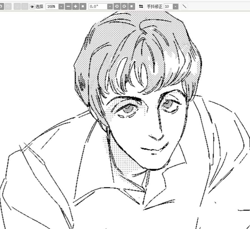
Task: Toggle the eye icon showing selection edges
Action: pyautogui.click(x=32, y=6)
